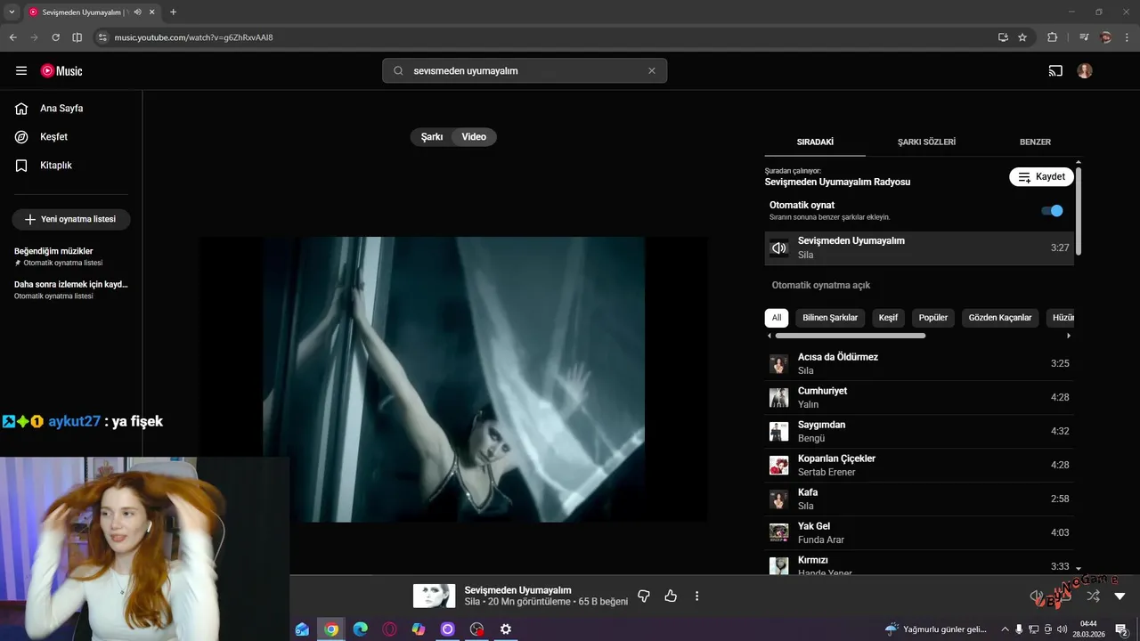Toggle the Otomatik oynat switch

(1052, 211)
